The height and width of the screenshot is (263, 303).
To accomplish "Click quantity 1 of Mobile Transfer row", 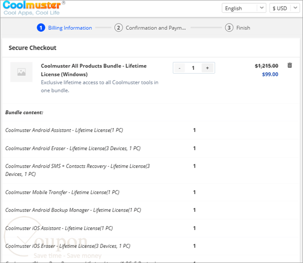I will click(x=194, y=192).
